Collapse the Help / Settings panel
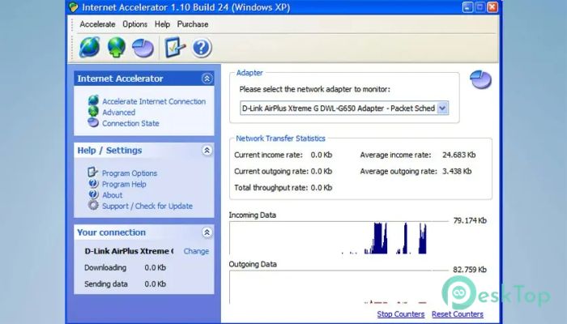The height and width of the screenshot is (324, 567). click(x=207, y=151)
